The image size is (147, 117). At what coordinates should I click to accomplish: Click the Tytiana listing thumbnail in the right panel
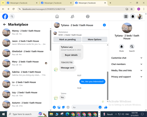point(127,28)
